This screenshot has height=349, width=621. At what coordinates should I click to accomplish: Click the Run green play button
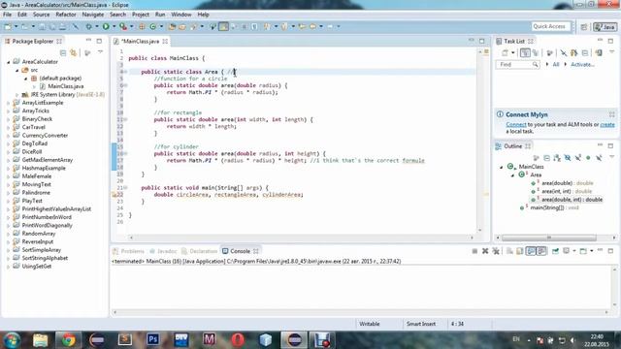tap(106, 26)
